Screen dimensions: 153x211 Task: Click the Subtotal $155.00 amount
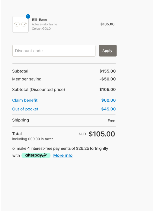click(107, 71)
